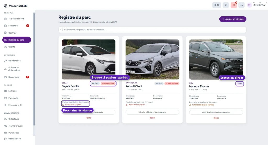This screenshot has width=268, height=145.
Task: Click the Clients people icon
Action: click(x=5, y=47)
